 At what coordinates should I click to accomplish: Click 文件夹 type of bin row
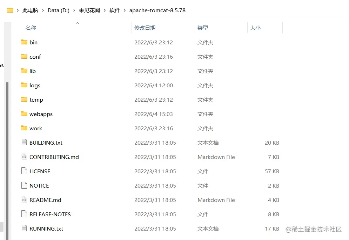206,42
